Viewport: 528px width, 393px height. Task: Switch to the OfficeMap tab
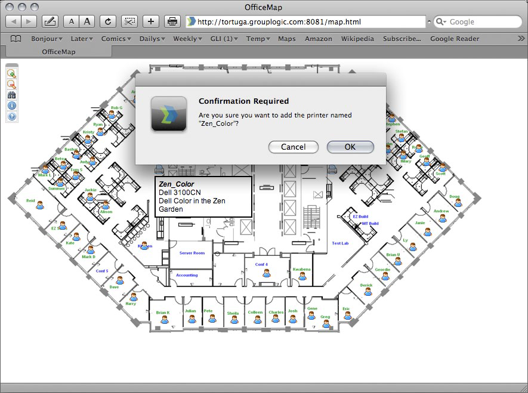[60, 52]
